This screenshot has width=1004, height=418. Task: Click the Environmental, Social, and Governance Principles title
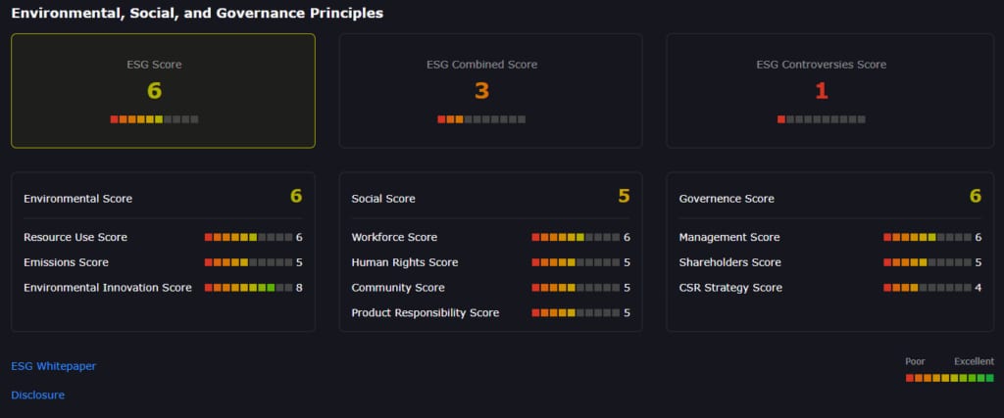tap(197, 13)
